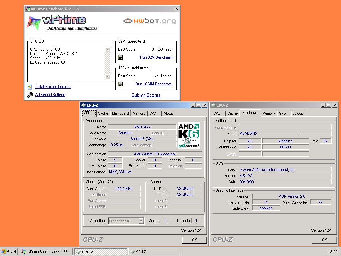The height and width of the screenshot is (256, 341).
Task: Click the save icon beside Run 1024M Benchmark
Action: coord(120,84)
